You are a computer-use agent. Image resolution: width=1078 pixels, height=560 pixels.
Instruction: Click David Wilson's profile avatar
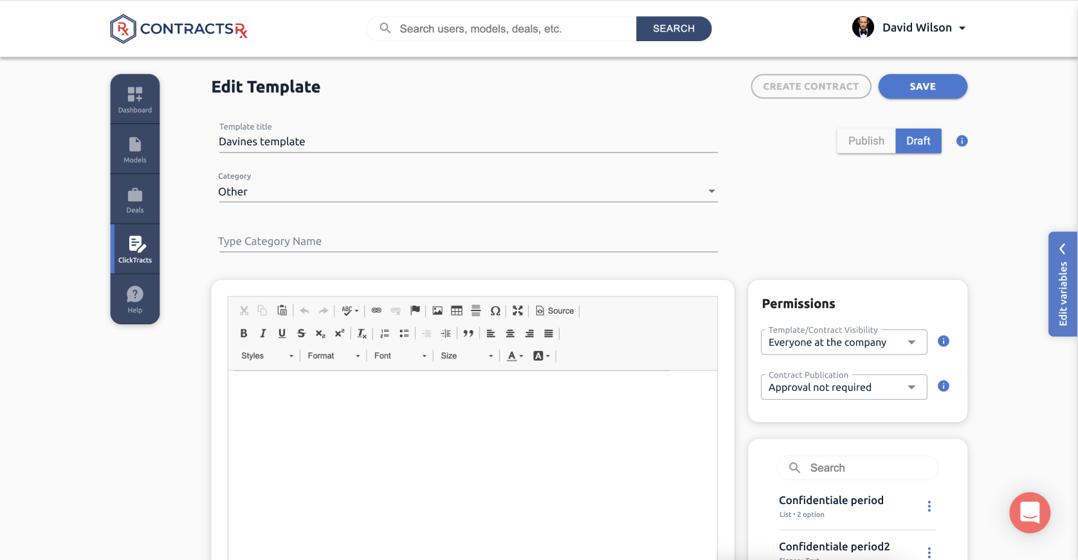[863, 27]
